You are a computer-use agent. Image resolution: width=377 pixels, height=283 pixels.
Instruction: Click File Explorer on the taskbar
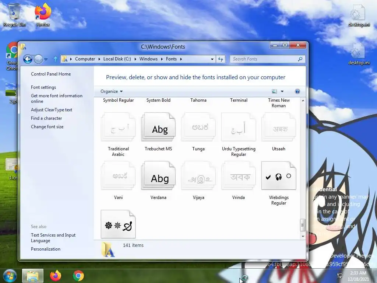pyautogui.click(x=33, y=276)
